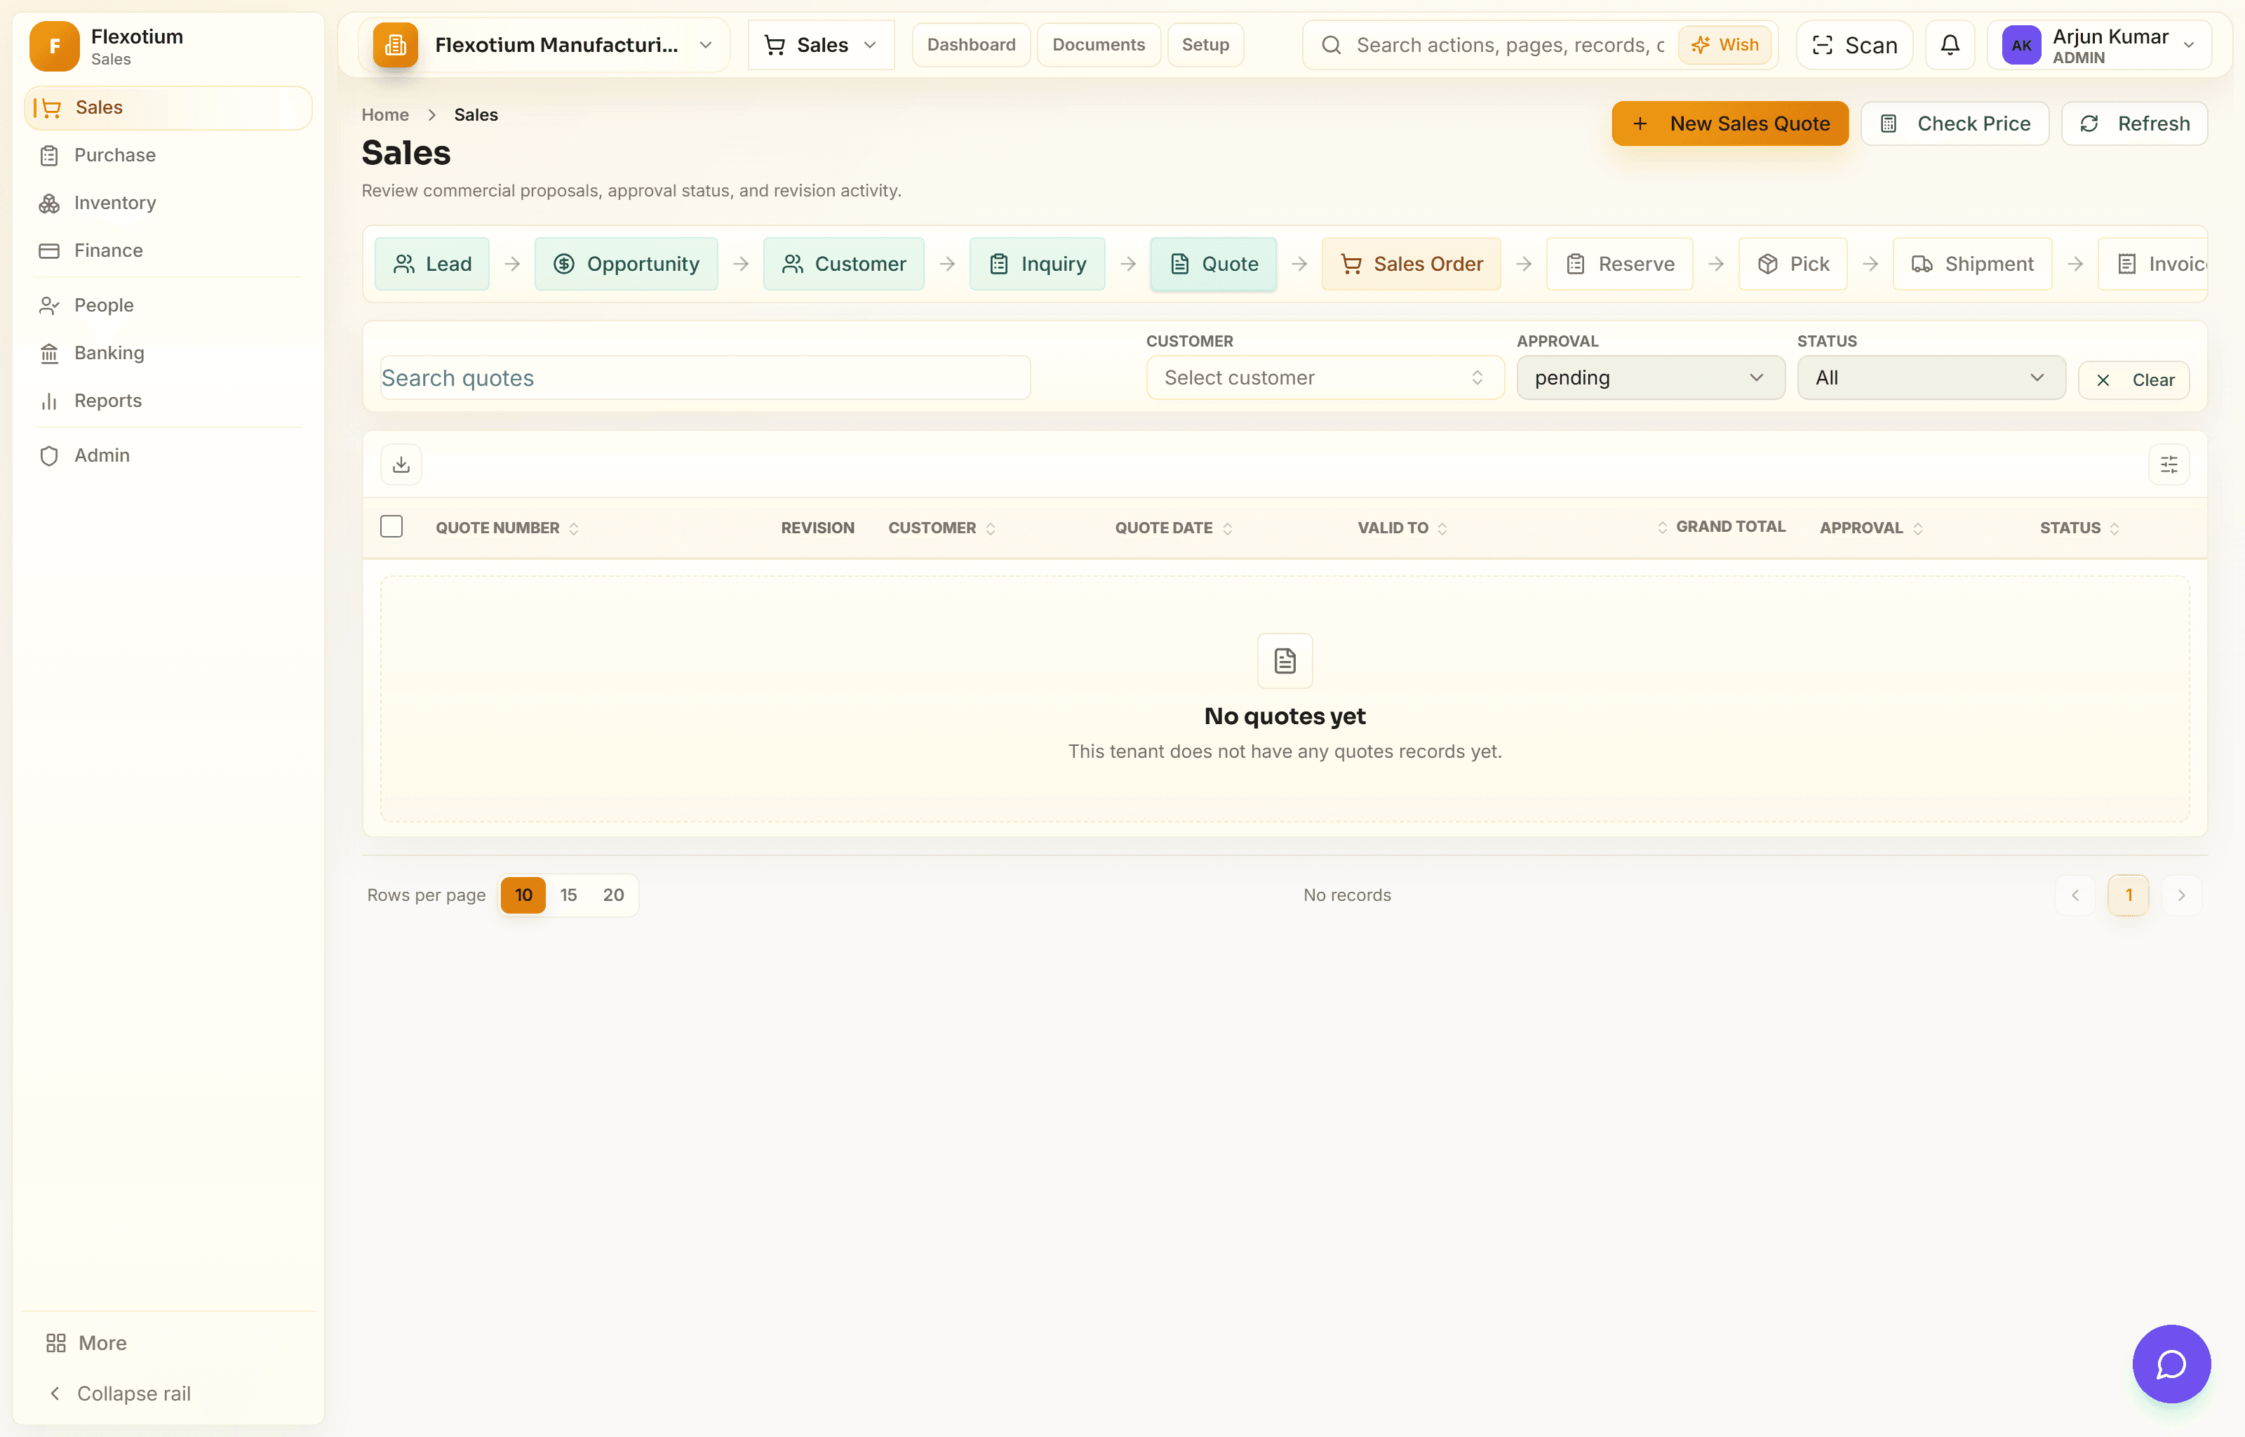Go to previous page arrow
The image size is (2245, 1437).
[2075, 895]
